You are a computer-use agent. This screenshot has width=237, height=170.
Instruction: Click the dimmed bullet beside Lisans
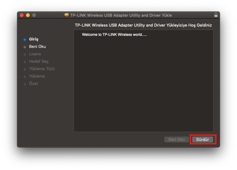coord(25,54)
